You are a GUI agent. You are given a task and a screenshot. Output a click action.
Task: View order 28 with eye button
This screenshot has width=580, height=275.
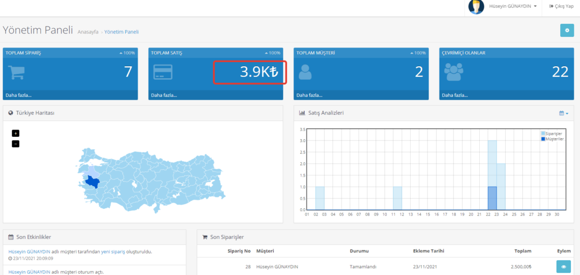point(563,267)
